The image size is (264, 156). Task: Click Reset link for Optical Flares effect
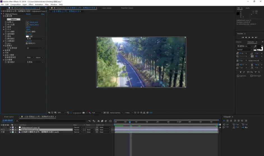click(x=28, y=14)
